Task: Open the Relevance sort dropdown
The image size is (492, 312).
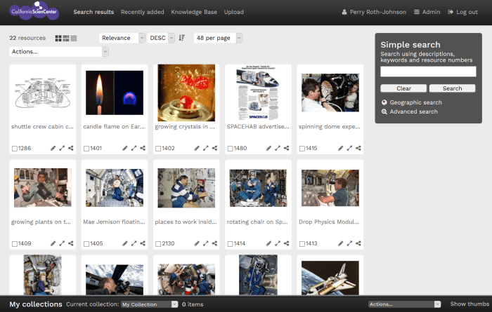Action: (122, 38)
